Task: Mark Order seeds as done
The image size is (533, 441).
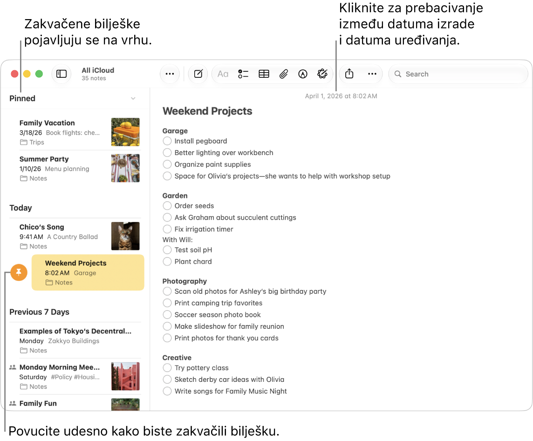Action: point(167,205)
